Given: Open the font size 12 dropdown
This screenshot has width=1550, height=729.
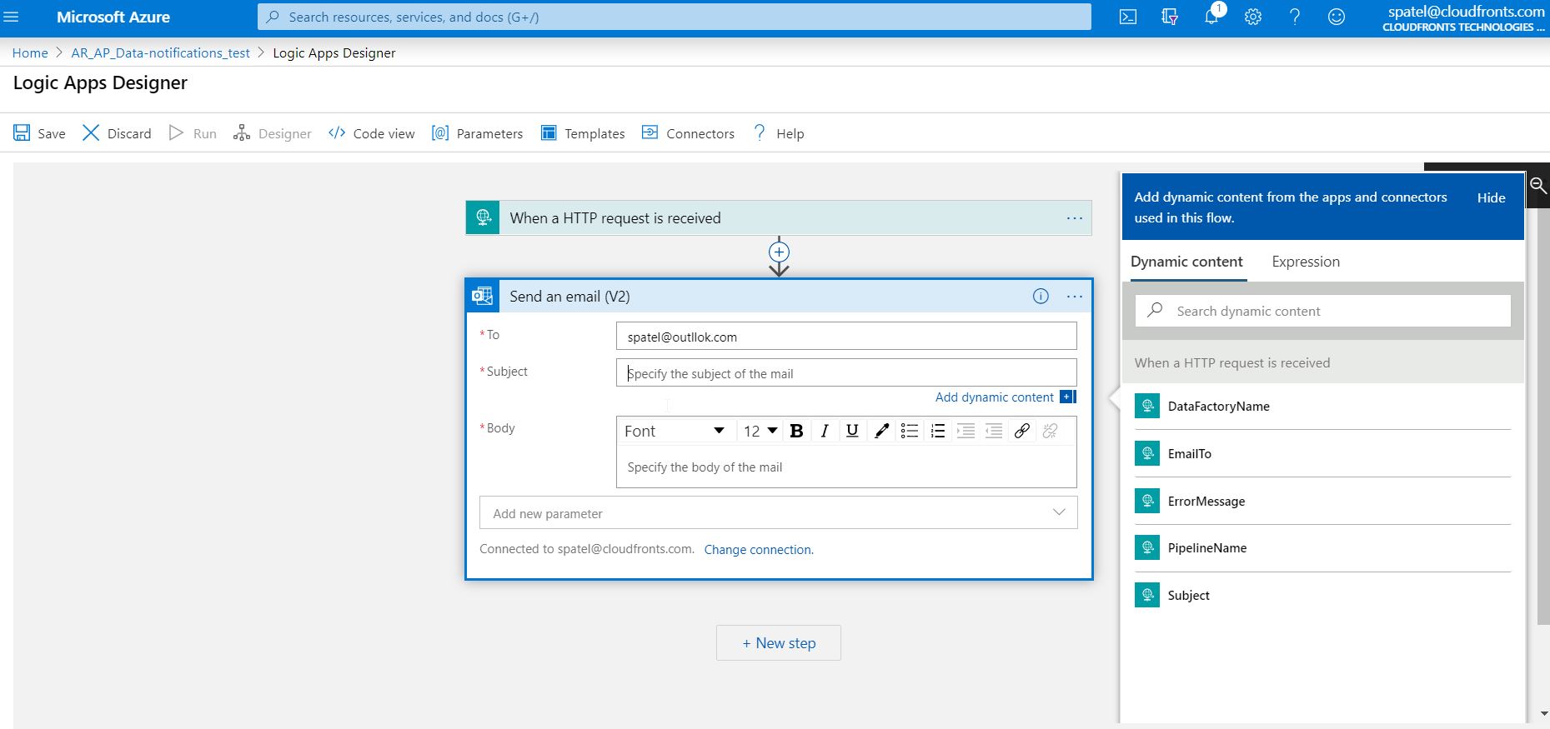Looking at the screenshot, I should pos(760,431).
